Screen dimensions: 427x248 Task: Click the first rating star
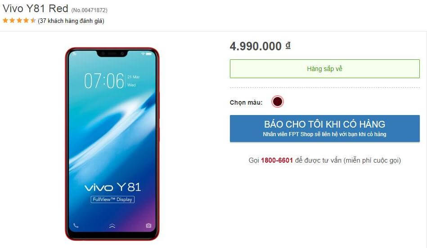pos(5,20)
